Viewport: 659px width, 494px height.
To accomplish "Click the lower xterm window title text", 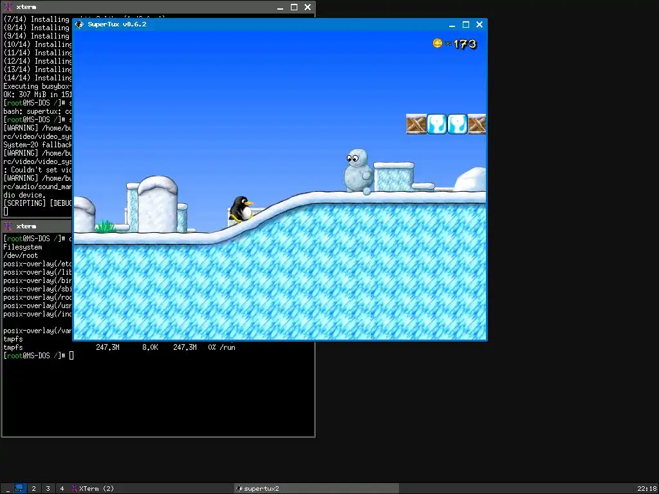I will tap(26, 226).
